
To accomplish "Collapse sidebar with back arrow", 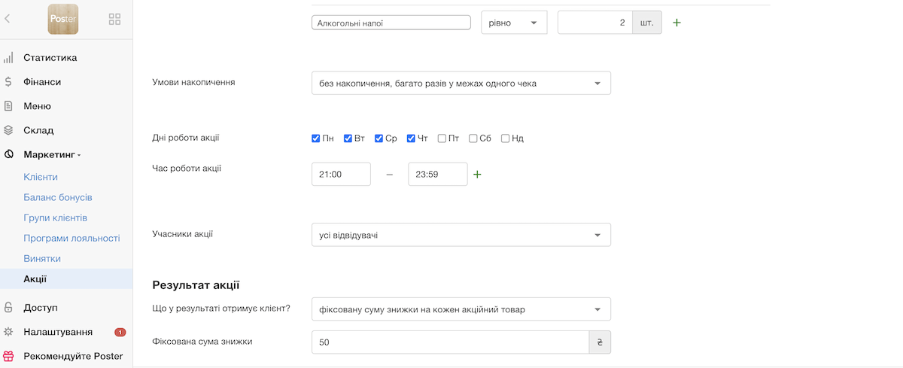I will click(8, 19).
